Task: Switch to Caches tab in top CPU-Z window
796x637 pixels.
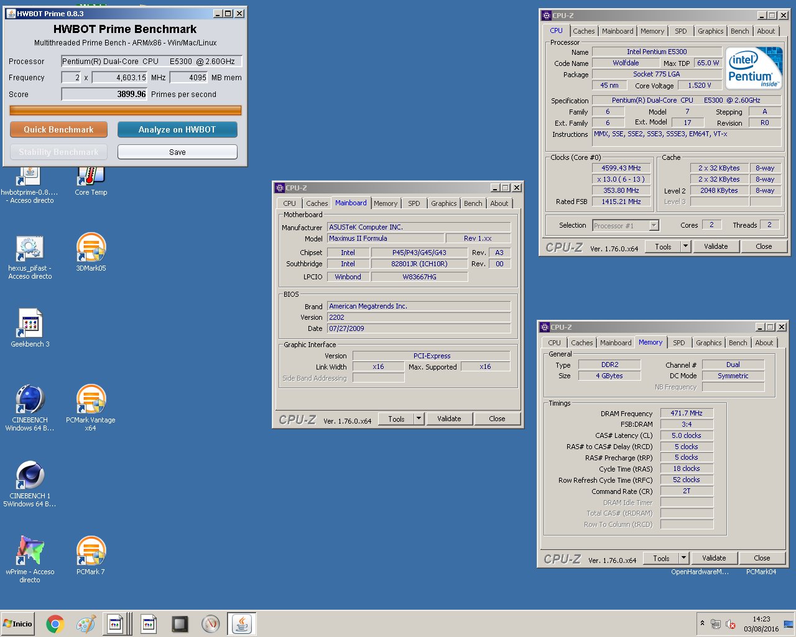Action: [x=584, y=31]
